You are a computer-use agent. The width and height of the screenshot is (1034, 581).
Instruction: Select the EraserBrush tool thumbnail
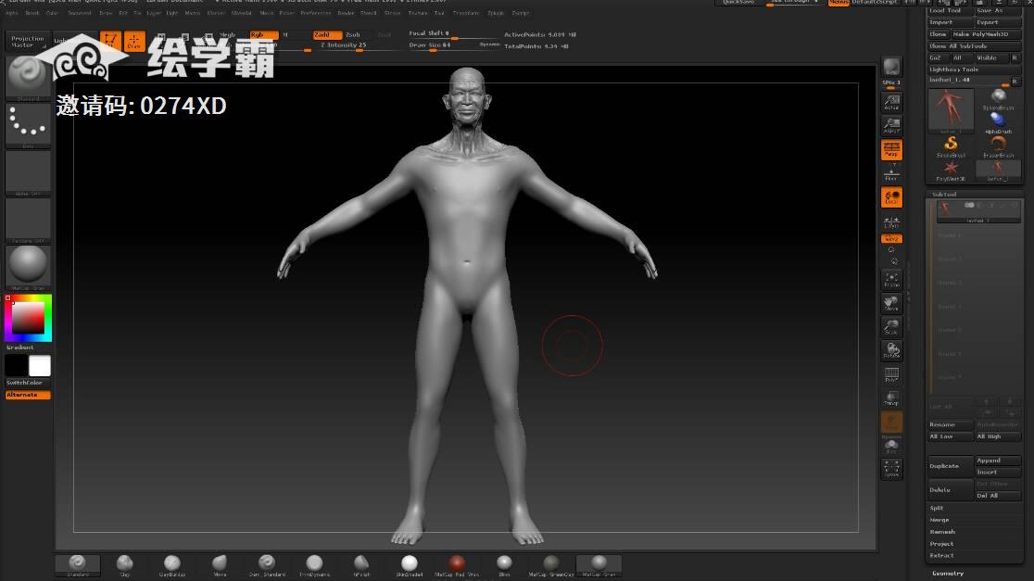tap(998, 146)
